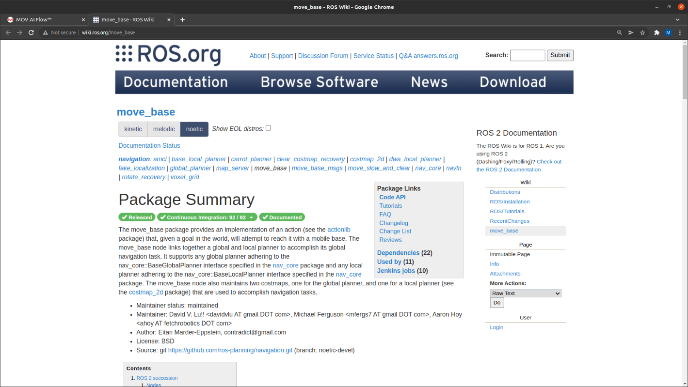Click the browser back arrow

pos(8,32)
